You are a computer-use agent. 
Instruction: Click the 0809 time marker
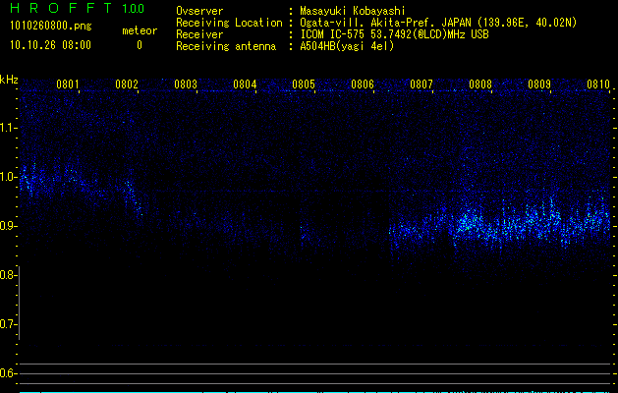click(x=538, y=84)
